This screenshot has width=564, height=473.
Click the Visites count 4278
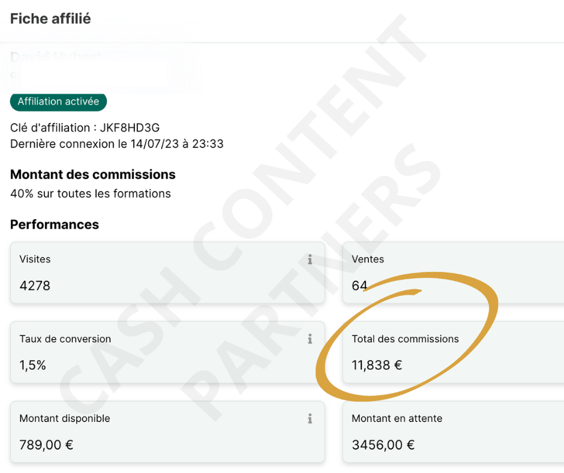click(35, 286)
